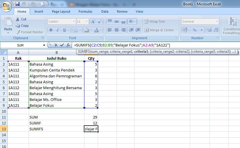Select the column A header
This screenshot has width=240, height=148.
point(18,52)
